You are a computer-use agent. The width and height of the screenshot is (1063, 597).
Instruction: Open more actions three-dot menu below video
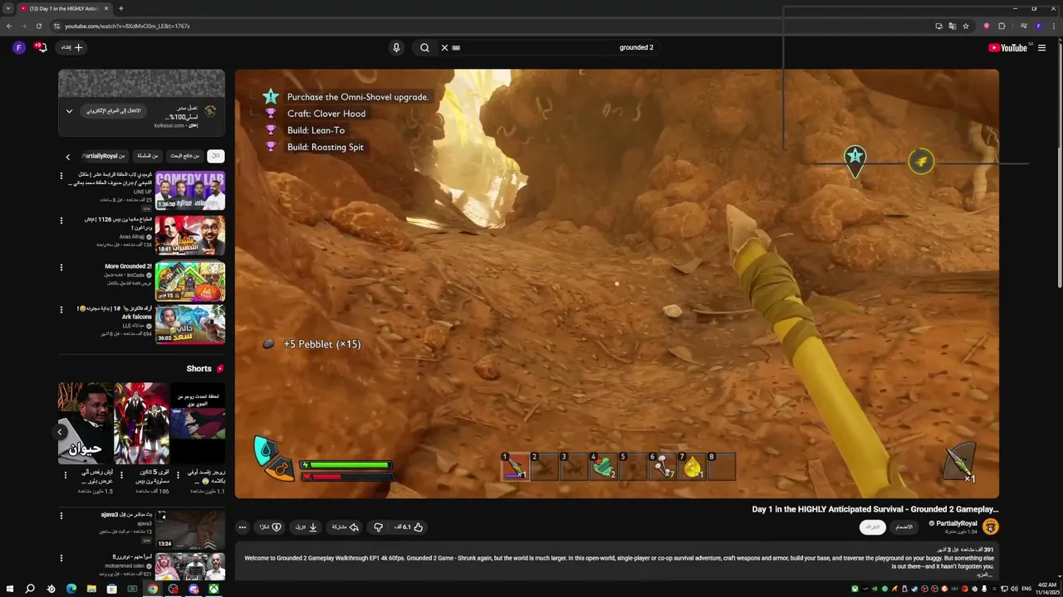pos(242,527)
